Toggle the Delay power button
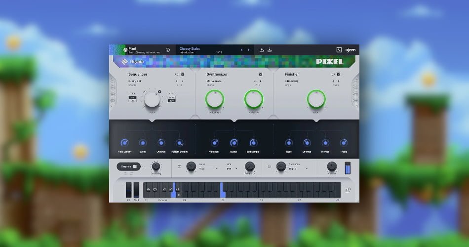Screen dimensions: 469x247 (x=180, y=166)
